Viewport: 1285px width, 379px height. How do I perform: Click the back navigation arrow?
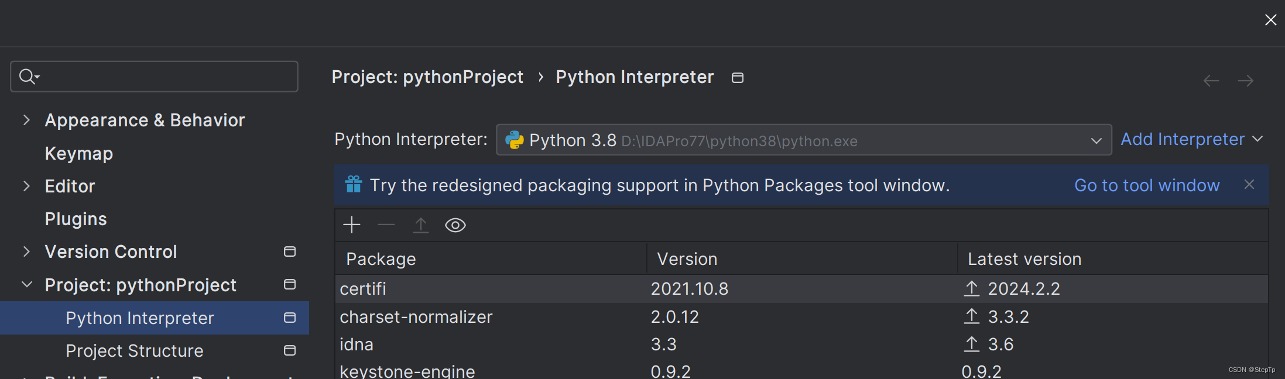(x=1211, y=80)
